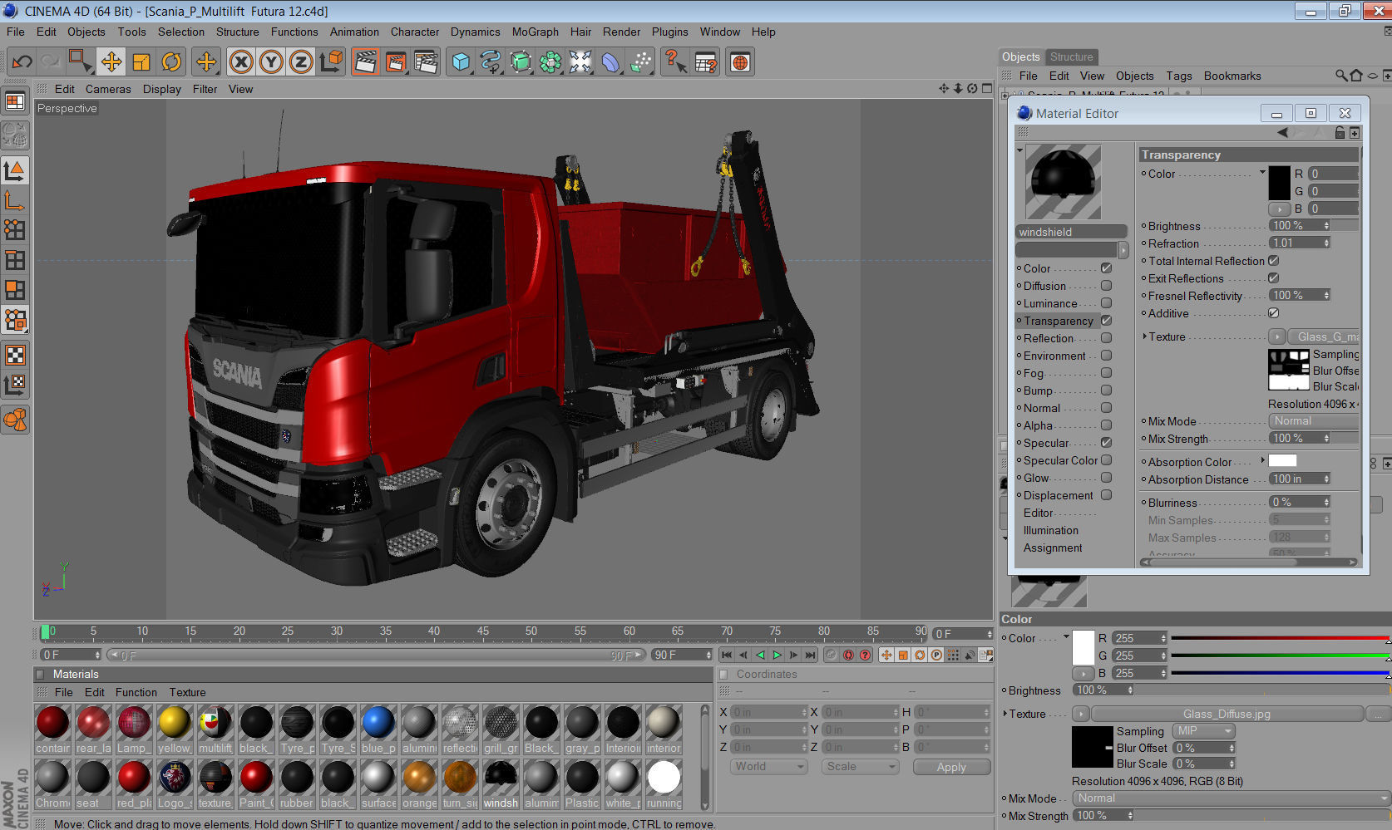Enable the Bump channel checkbox

tap(1106, 390)
